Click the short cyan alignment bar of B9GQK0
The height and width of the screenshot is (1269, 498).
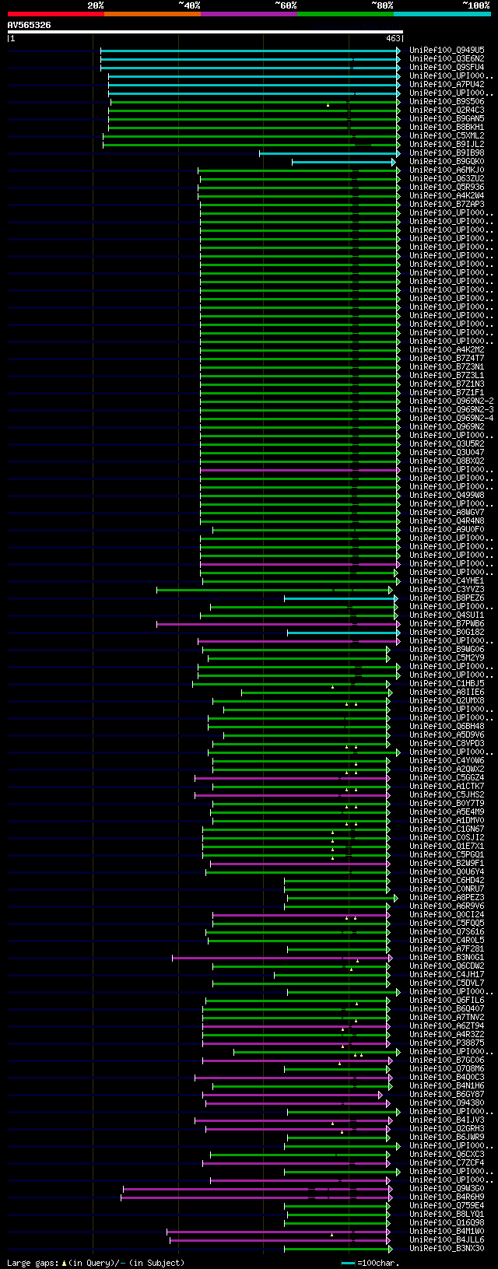[x=343, y=162]
